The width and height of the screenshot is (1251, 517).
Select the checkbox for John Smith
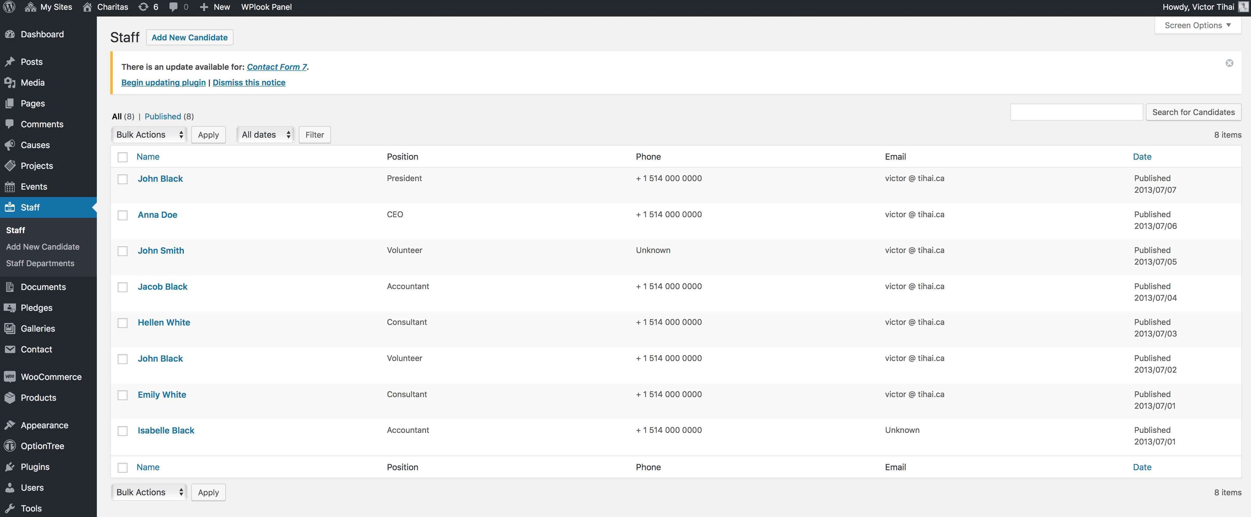[x=122, y=251]
